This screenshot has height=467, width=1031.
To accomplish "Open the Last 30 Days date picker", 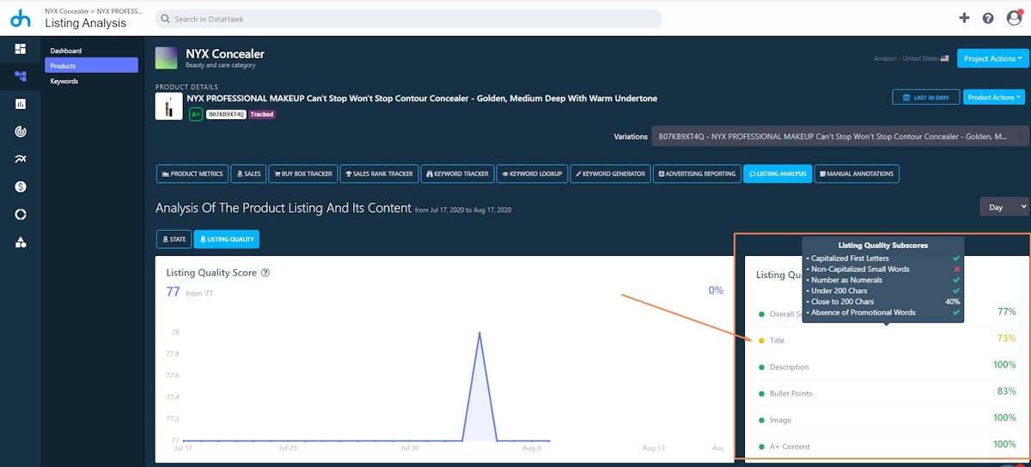I will 925,98.
